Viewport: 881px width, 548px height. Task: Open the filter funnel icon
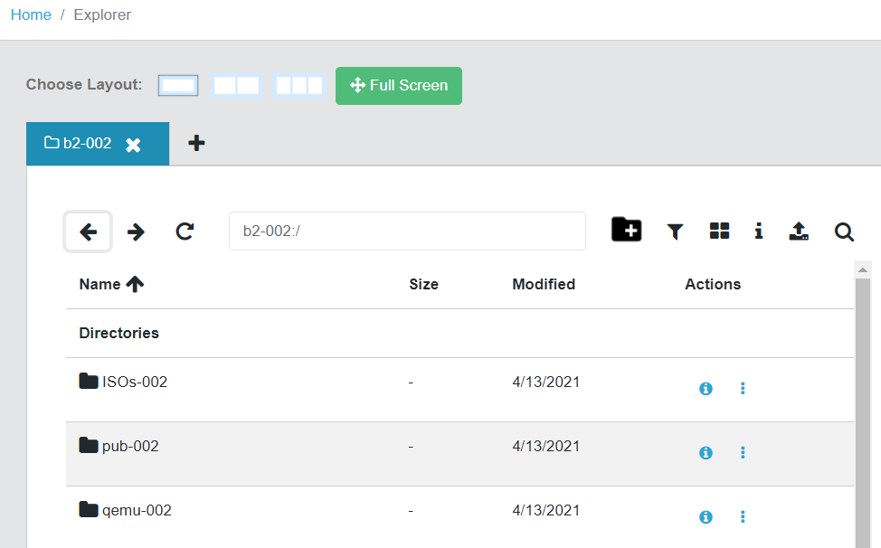[675, 231]
